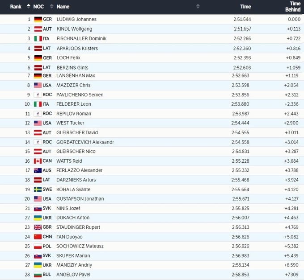Click the Poland flag beside SOCHOWICZ Mateusz

click(38, 246)
